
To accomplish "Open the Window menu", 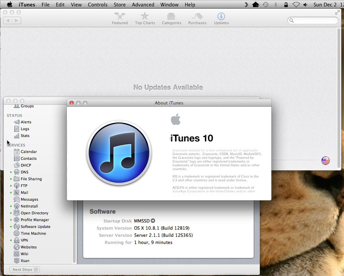I will [x=169, y=5].
